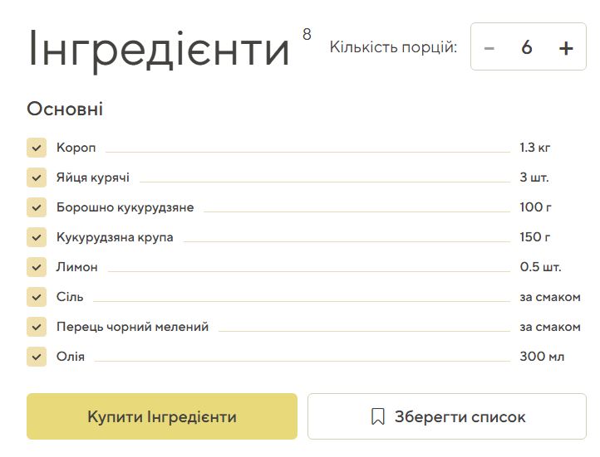Deselect the Кукурудзяна крупа checkbox
This screenshot has height=457, width=600.
[x=37, y=237]
